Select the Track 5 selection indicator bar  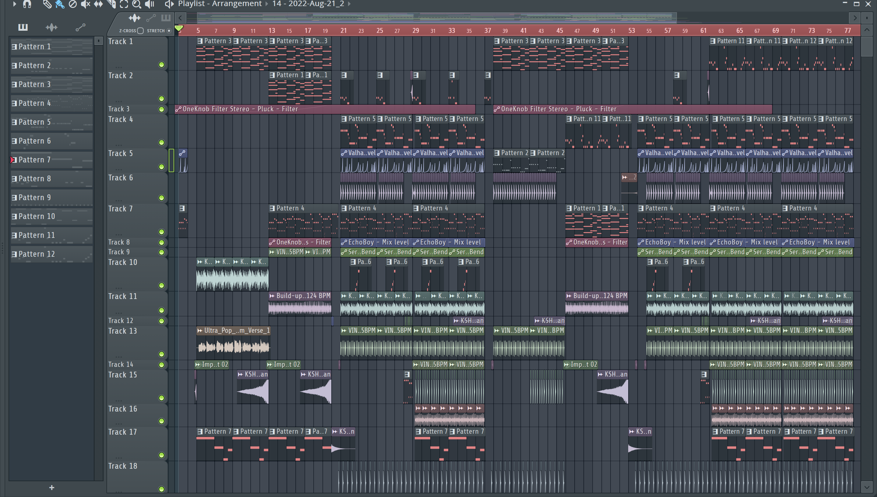click(x=171, y=160)
